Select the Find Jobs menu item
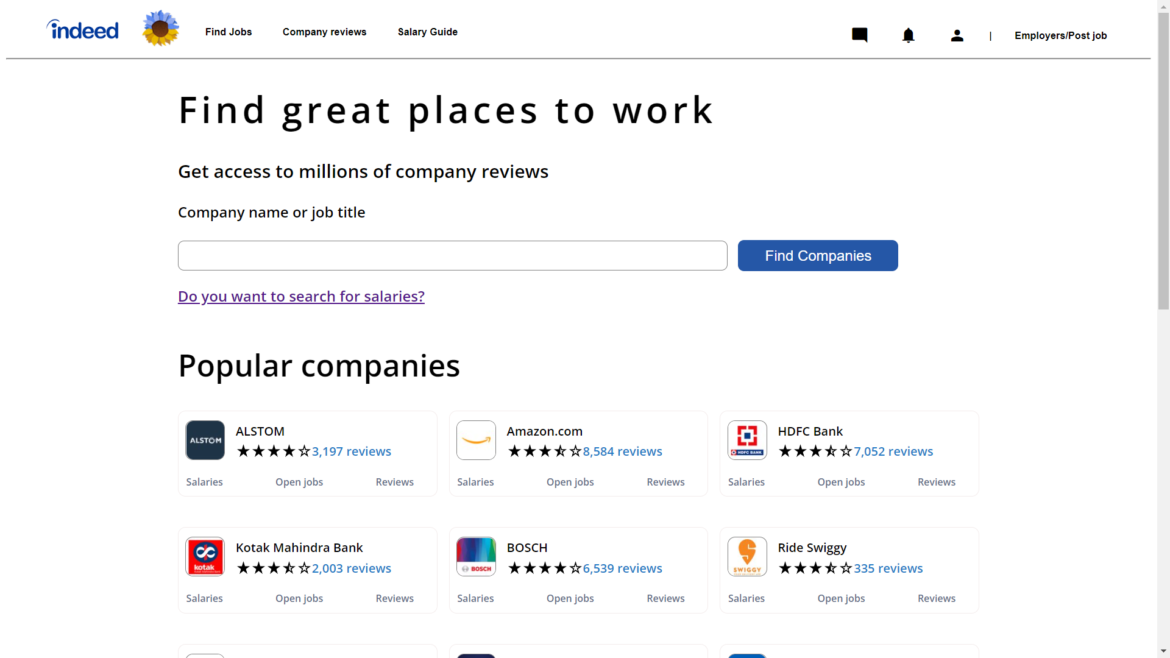 click(229, 32)
